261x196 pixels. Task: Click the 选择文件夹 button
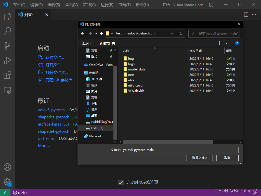pyautogui.click(x=200, y=158)
